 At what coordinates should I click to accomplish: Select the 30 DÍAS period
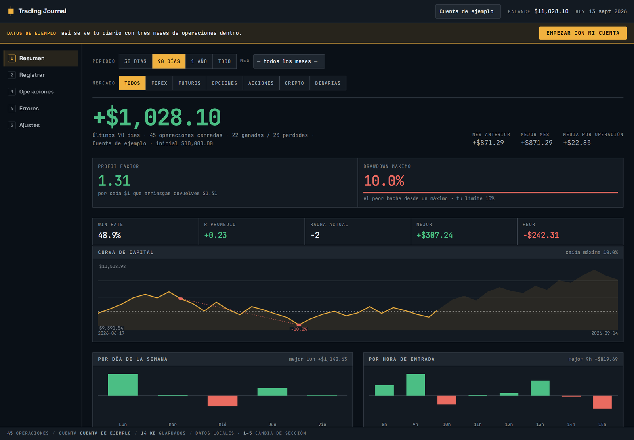[136, 61]
